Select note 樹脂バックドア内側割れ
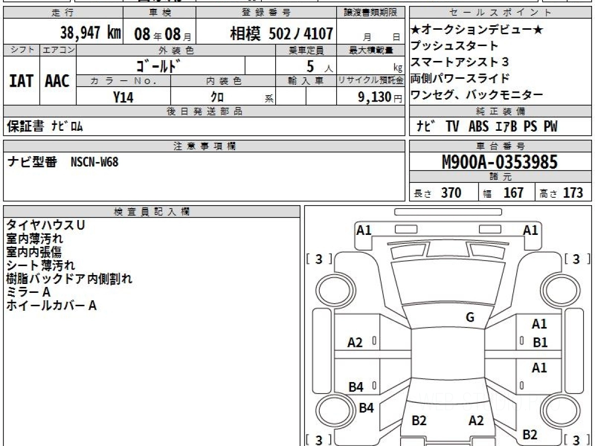This screenshot has height=446, width=595. click(x=69, y=279)
